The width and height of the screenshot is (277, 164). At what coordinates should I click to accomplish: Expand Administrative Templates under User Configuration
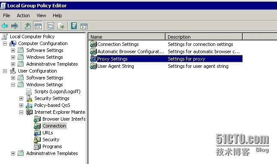coord(13,153)
